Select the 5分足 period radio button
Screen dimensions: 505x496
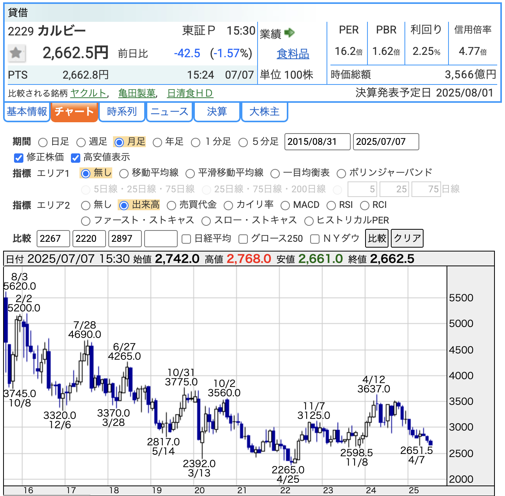(243, 142)
